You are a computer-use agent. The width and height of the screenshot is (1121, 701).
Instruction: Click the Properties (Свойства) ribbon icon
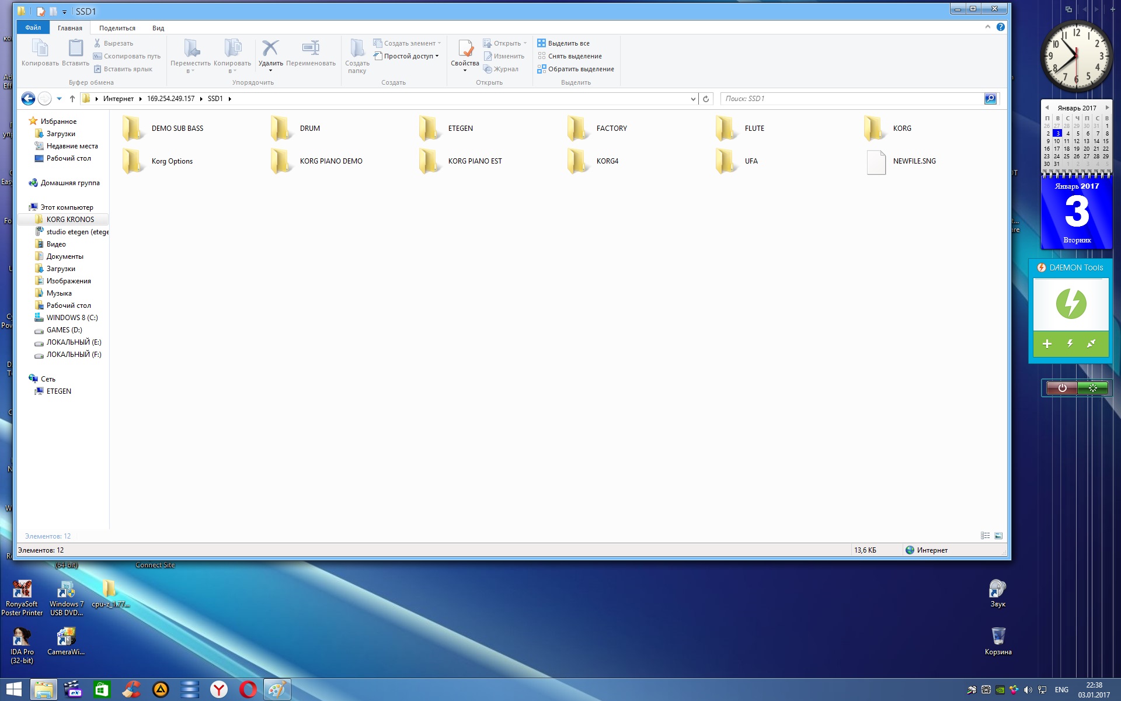(465, 49)
